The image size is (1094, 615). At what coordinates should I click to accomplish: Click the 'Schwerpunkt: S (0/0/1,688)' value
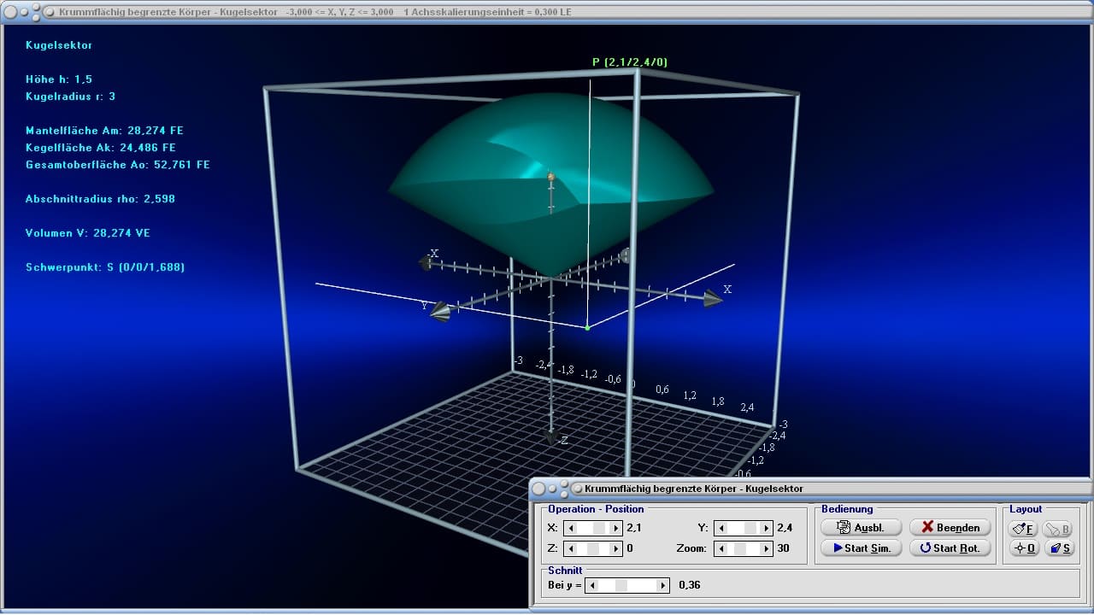106,267
